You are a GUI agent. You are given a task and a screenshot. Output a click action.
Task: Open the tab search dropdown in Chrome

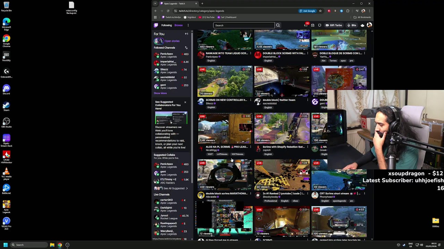(155, 3)
